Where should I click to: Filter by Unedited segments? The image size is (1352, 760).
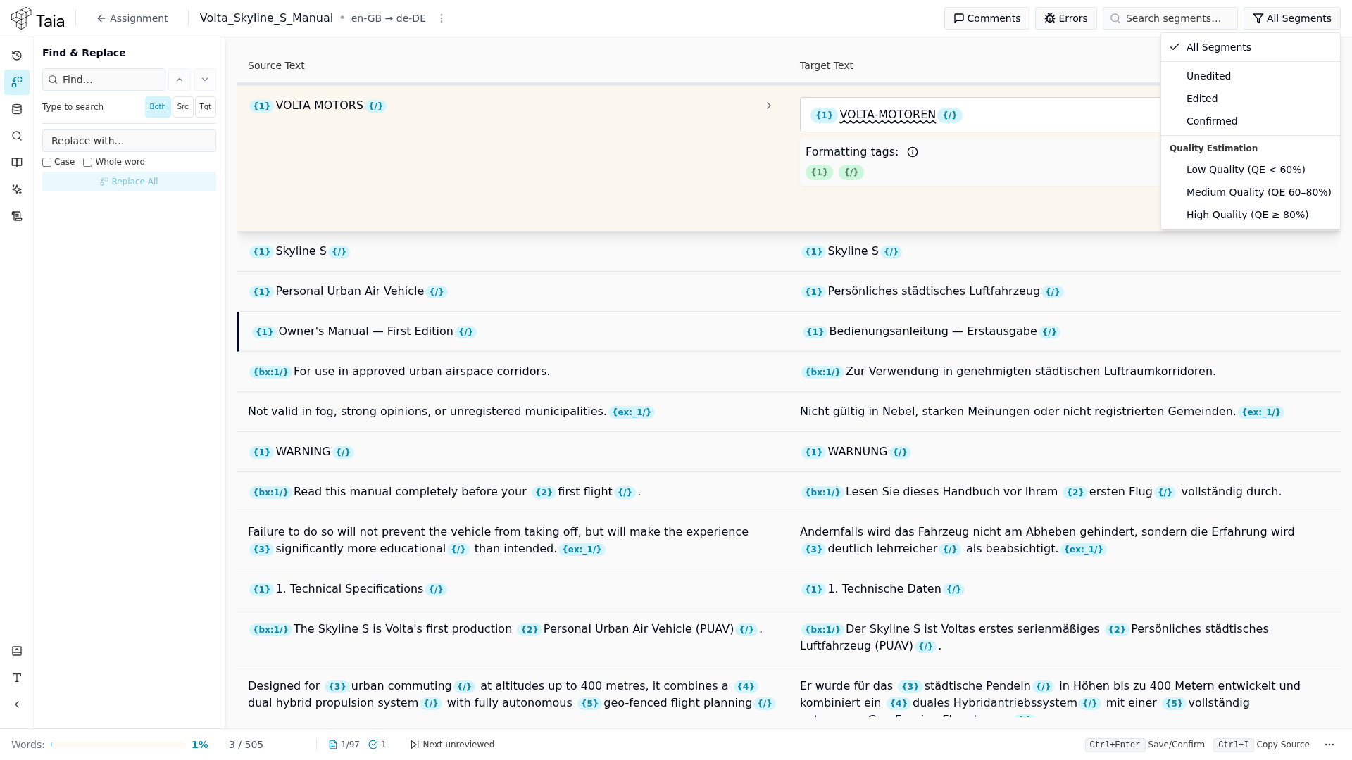(x=1251, y=76)
